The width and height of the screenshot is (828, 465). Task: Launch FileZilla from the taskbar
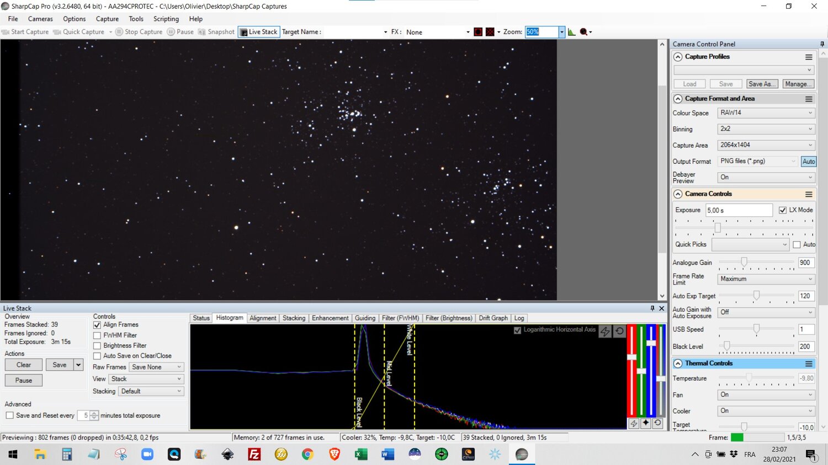pyautogui.click(x=254, y=454)
